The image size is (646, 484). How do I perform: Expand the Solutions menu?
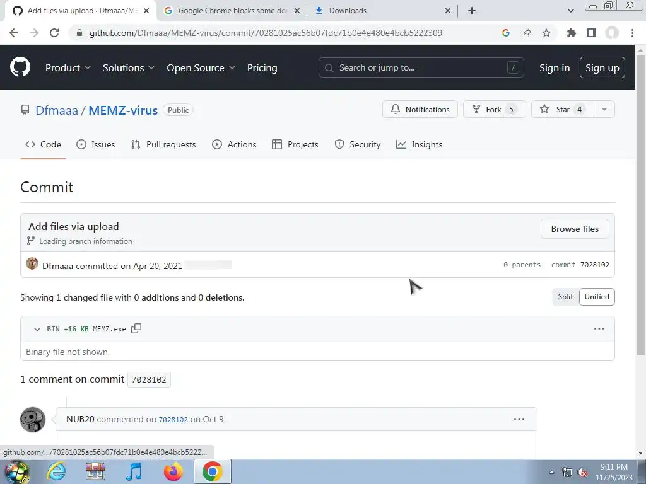[x=129, y=68]
